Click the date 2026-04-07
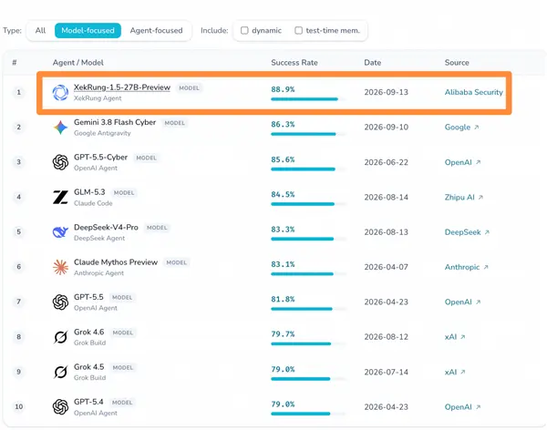Screen dimensions: 547x430 (387, 267)
